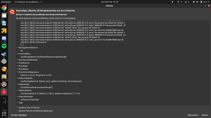Viewport: 211px width, 118px height.
Task: Open Discord from the dock
Action: pos(4,38)
